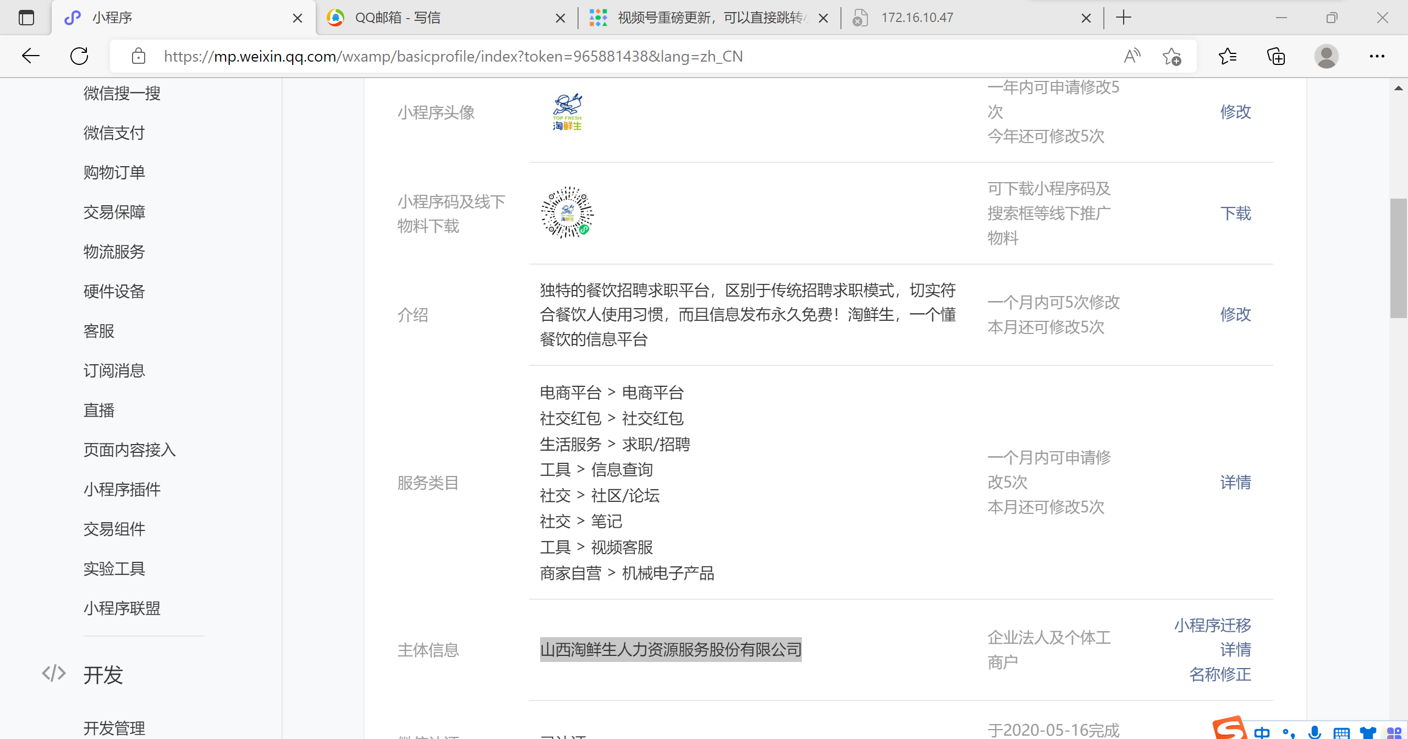Open 交易组件 in sidebar

[114, 529]
